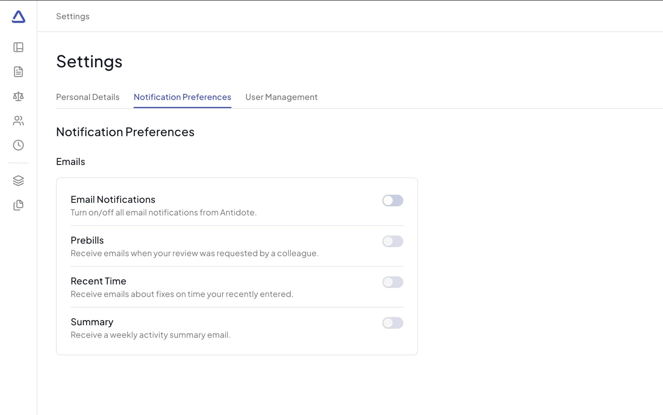
Task: Click the Prebills description text
Action: tap(194, 253)
